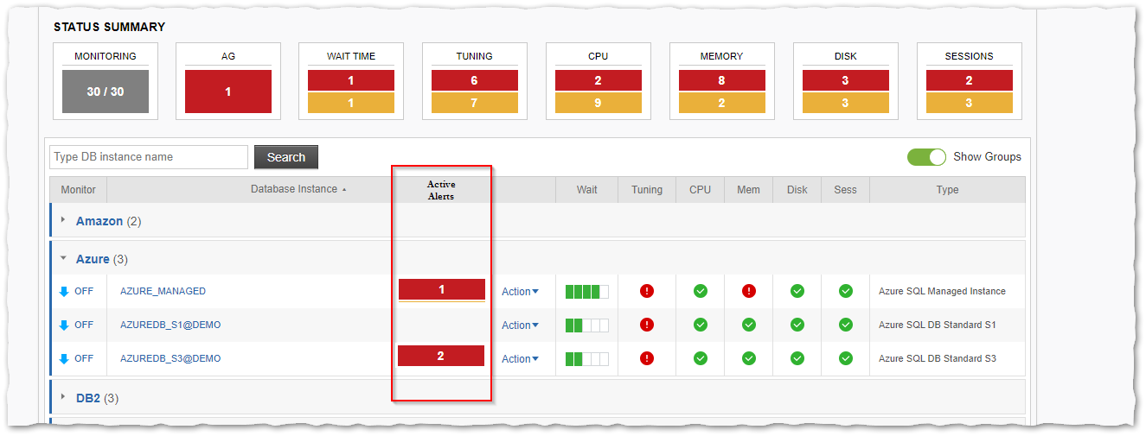Click the Wait column header

tap(587, 190)
